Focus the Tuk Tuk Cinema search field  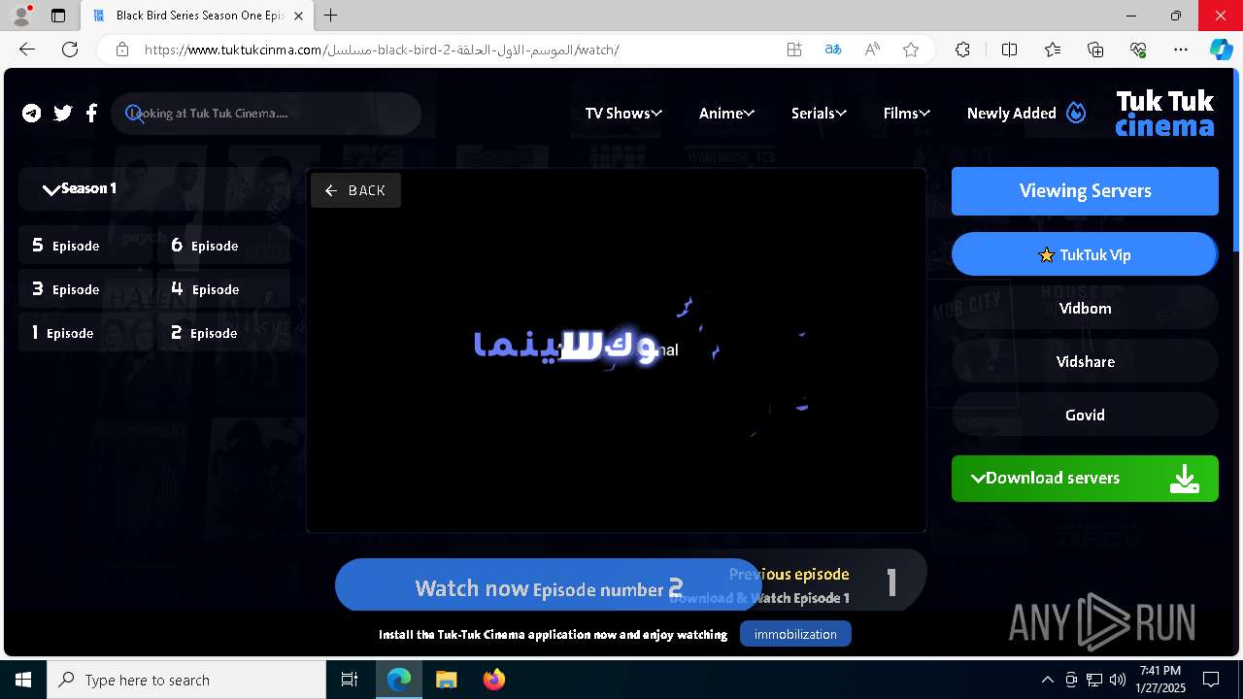[x=266, y=114]
